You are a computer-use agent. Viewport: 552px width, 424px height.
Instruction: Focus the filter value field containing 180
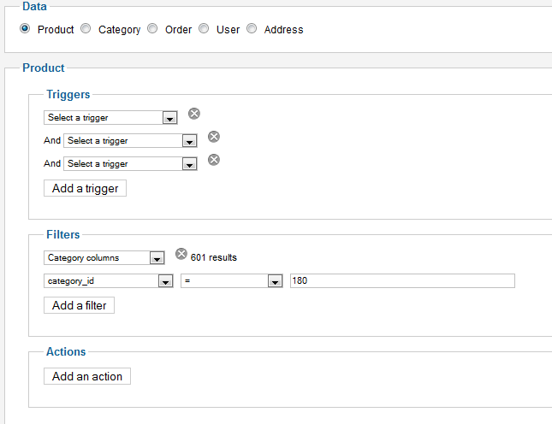coord(402,281)
